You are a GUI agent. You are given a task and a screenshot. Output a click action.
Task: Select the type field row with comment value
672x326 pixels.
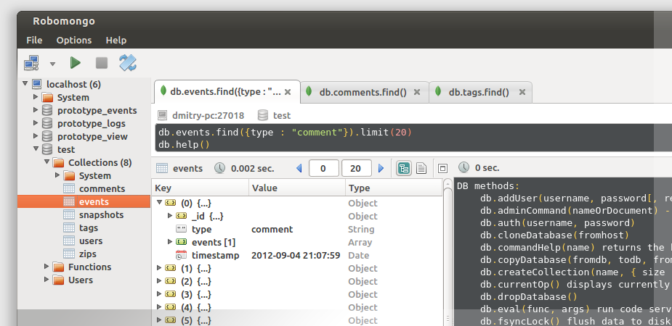point(297,230)
